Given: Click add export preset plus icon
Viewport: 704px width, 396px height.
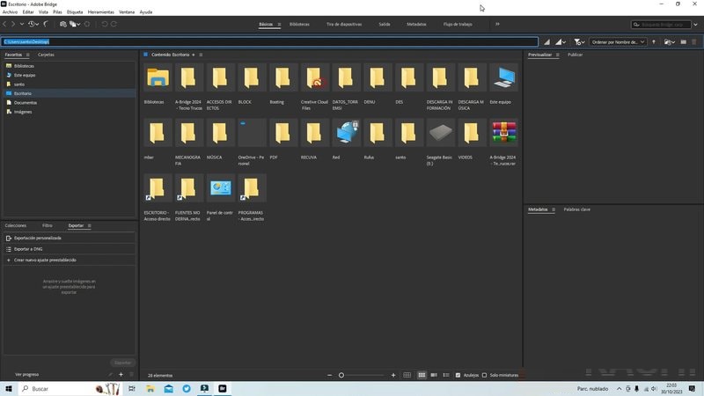Looking at the screenshot, I should point(121,375).
